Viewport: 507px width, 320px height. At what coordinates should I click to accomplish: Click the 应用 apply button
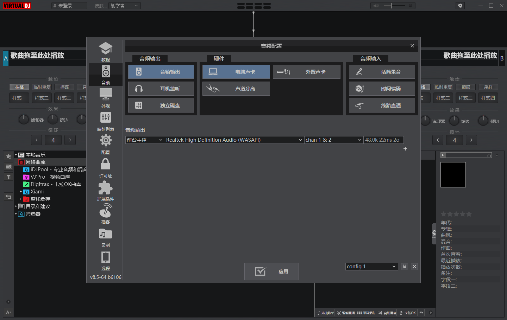point(271,271)
